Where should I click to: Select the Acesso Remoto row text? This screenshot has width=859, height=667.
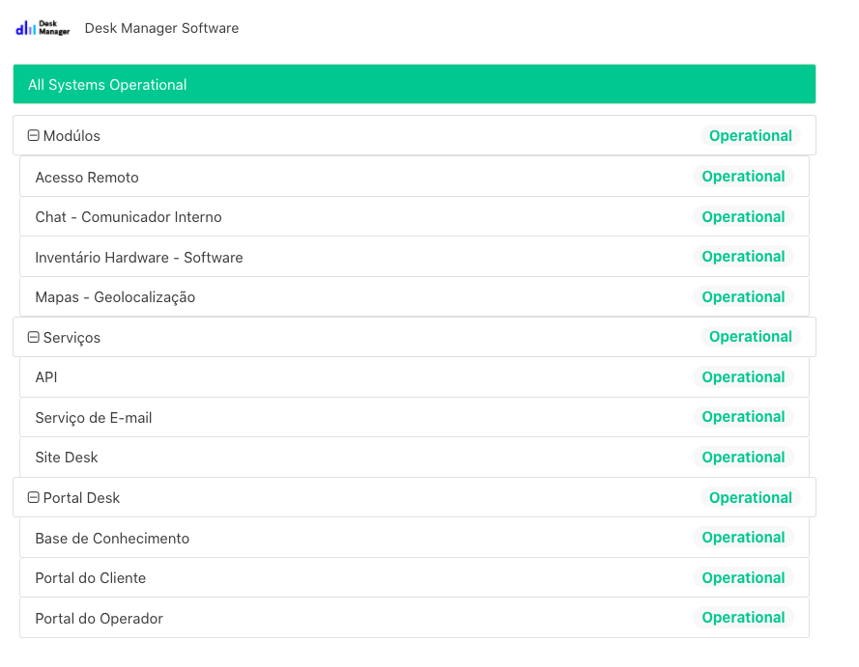[x=87, y=178]
